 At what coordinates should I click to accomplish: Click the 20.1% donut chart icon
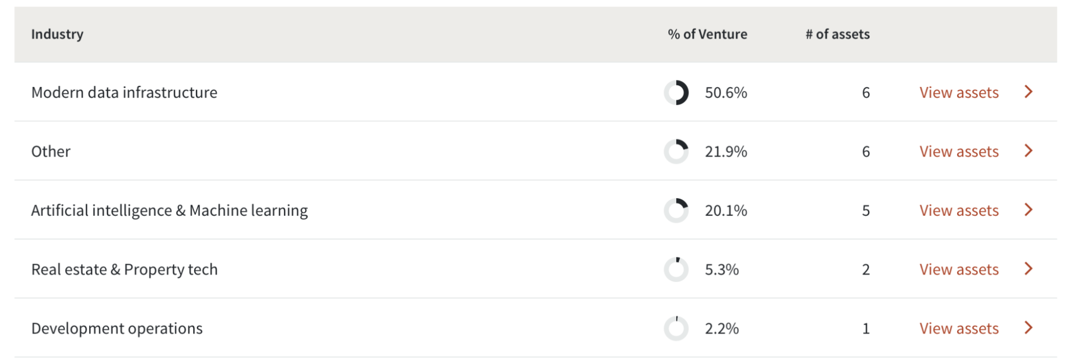click(676, 211)
